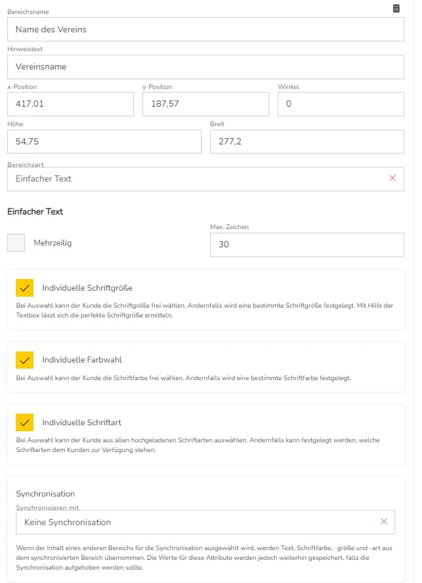Open the Bereichsart dropdown
Viewport: 422px width, 583px height.
tap(195, 179)
